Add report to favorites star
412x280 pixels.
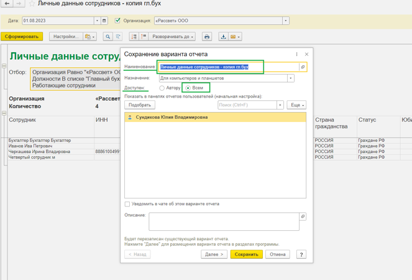click(32, 4)
